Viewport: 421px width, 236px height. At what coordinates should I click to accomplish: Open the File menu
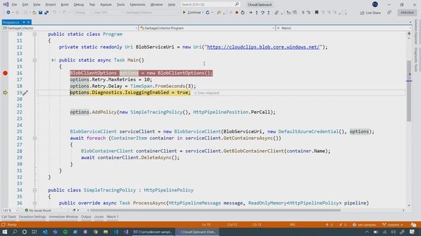pyautogui.click(x=14, y=5)
